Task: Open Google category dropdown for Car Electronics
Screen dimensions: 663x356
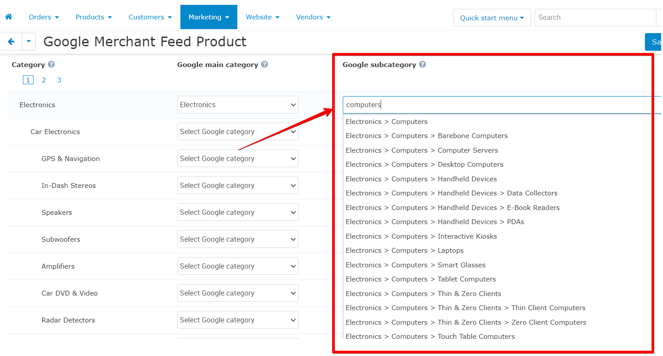Action: pyautogui.click(x=238, y=131)
